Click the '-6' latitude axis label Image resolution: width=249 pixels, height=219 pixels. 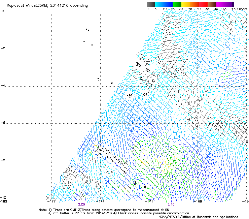(3, 123)
